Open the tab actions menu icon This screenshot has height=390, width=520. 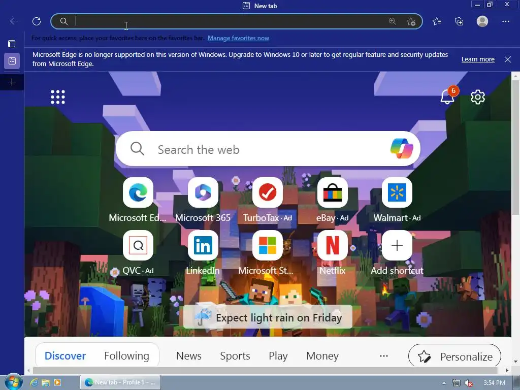(x=12, y=44)
